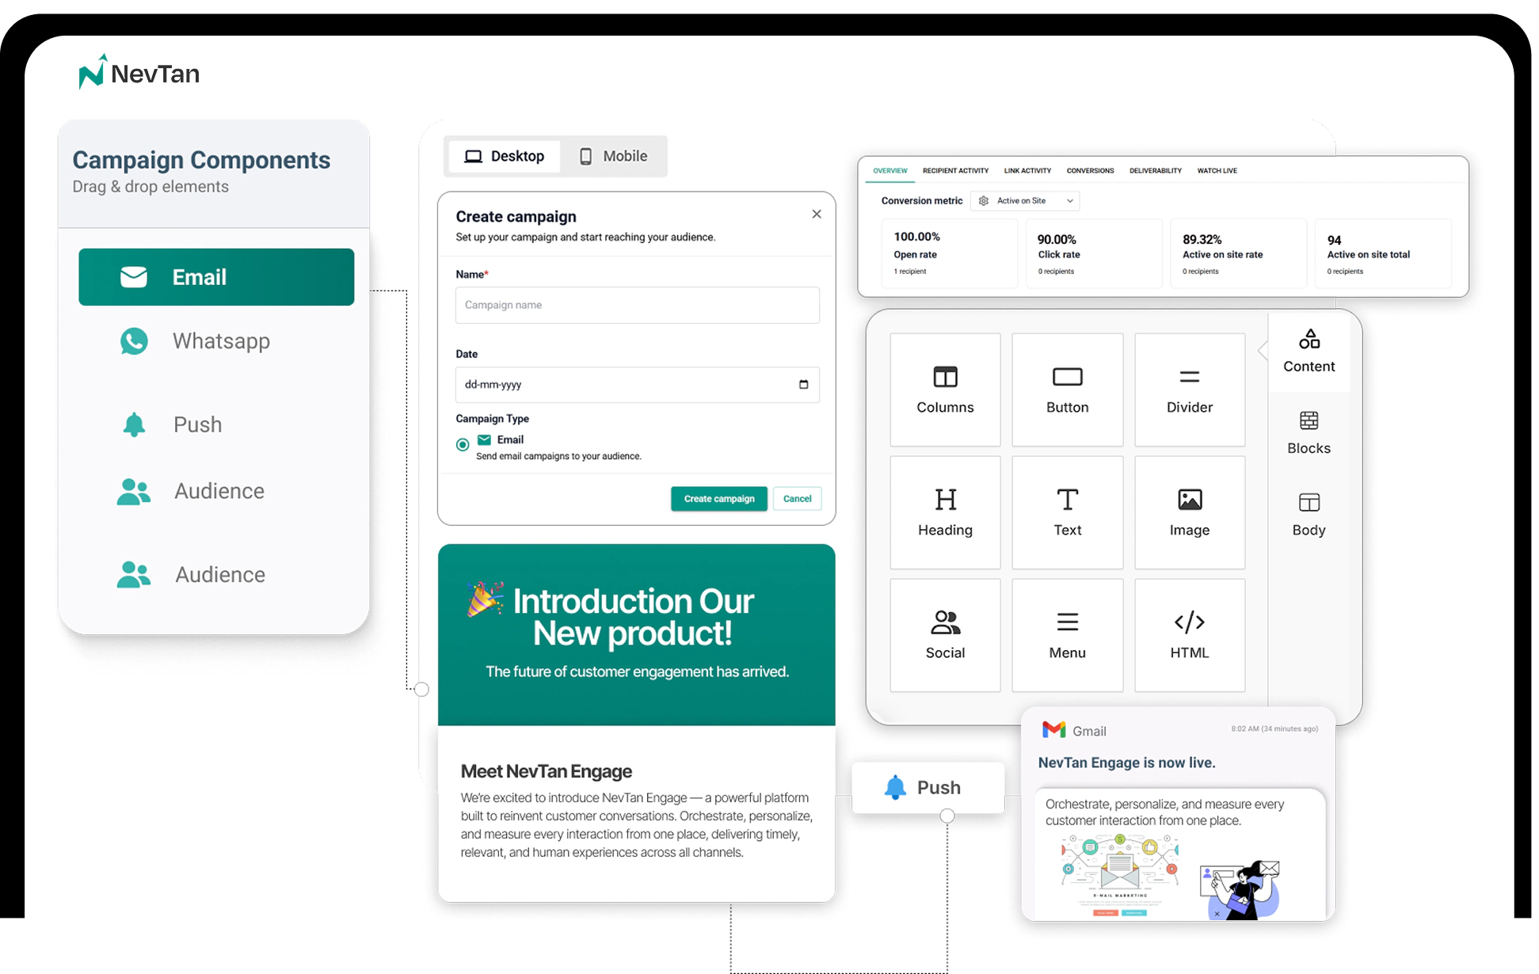Screen dimensions: 1539x974
Task: Expand the Active on Site dropdown
Action: tap(1025, 201)
